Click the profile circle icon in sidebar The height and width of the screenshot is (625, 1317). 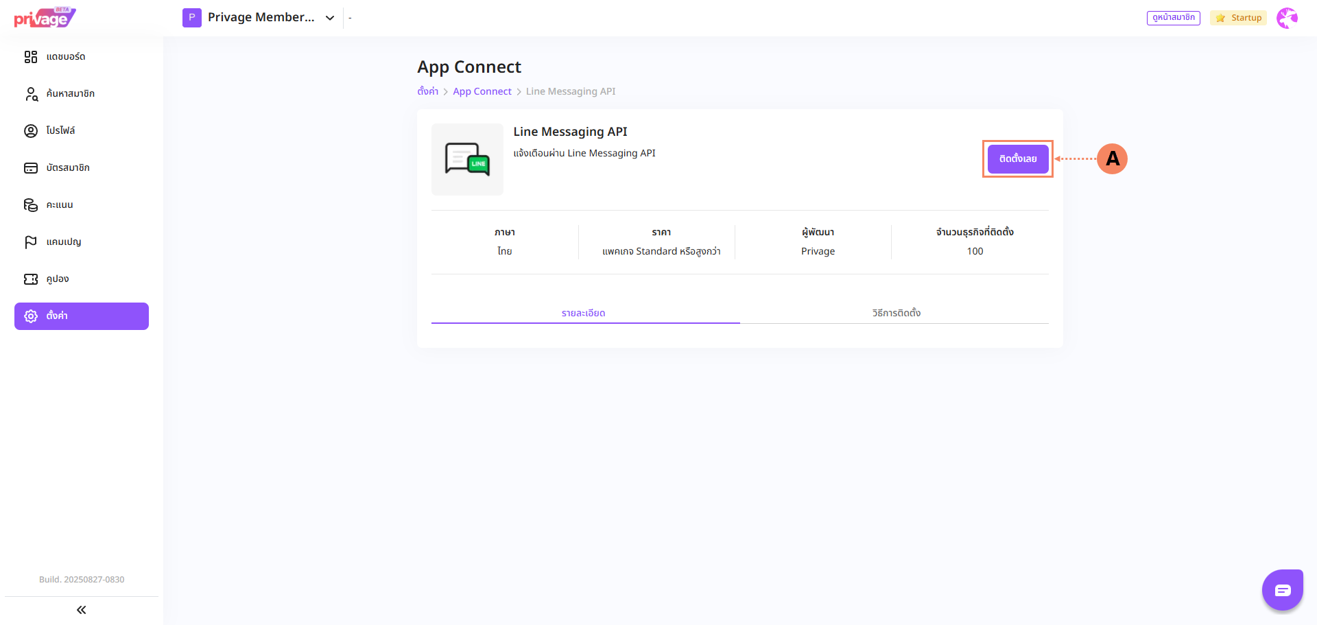click(31, 131)
